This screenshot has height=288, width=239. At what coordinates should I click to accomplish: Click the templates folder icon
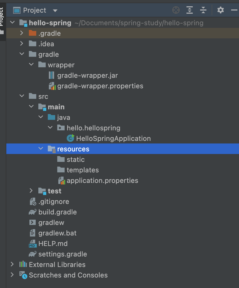pos(61,170)
